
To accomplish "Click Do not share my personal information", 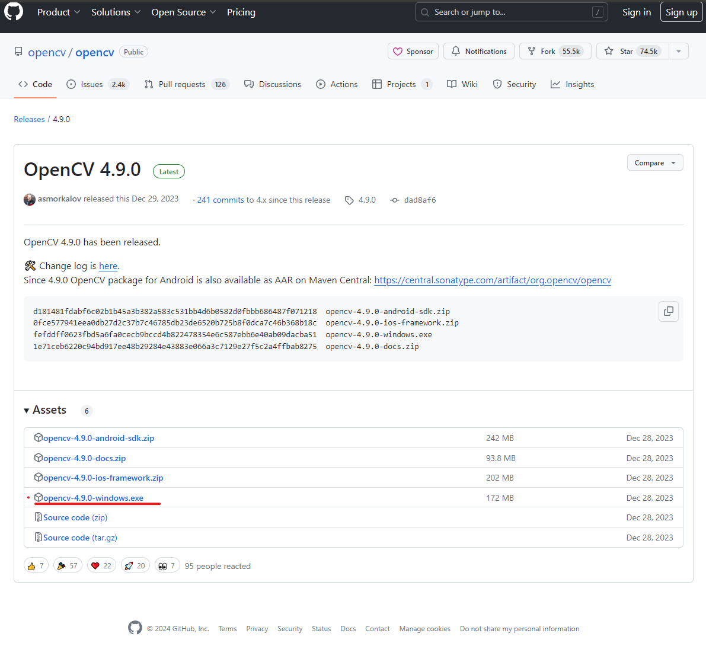I will point(520,629).
